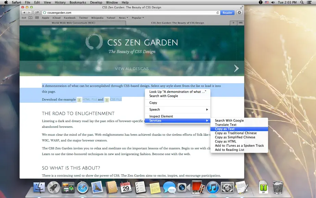The height and width of the screenshot is (198, 316).
Task: Switch to World Wide Web Consortium tab
Action: pyautogui.click(x=73, y=23)
